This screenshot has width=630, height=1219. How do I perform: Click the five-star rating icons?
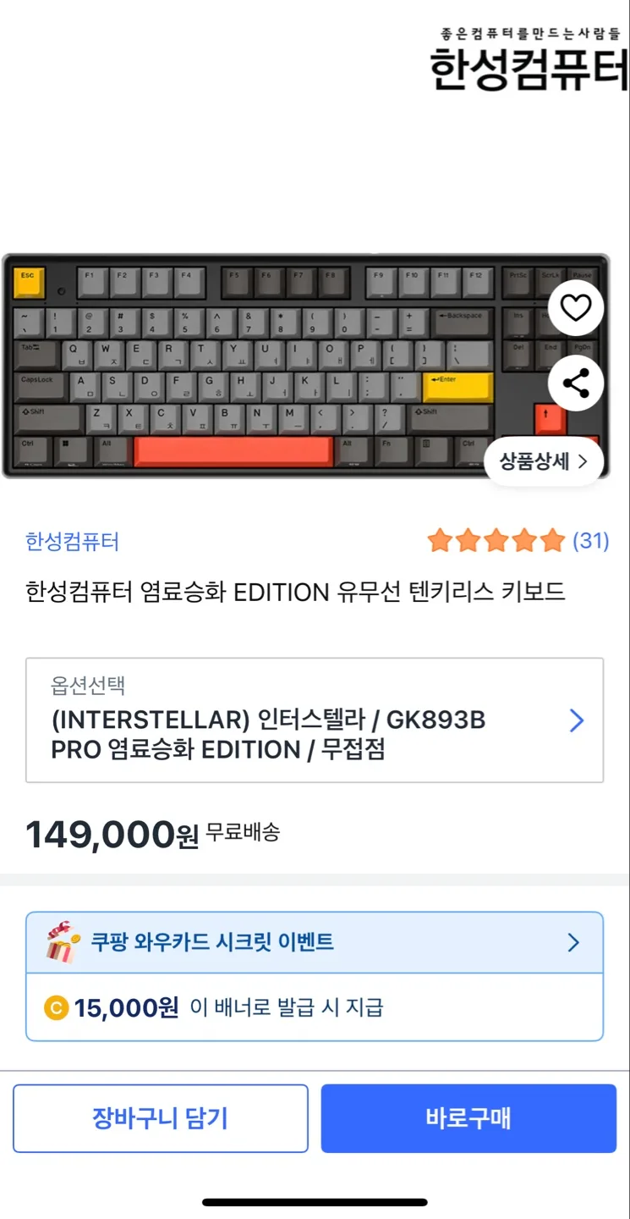[x=496, y=540]
